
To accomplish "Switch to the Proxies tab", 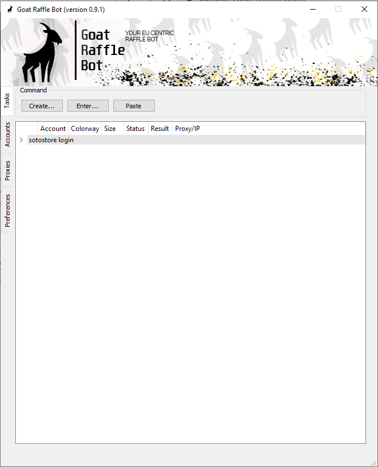I will pyautogui.click(x=7, y=171).
